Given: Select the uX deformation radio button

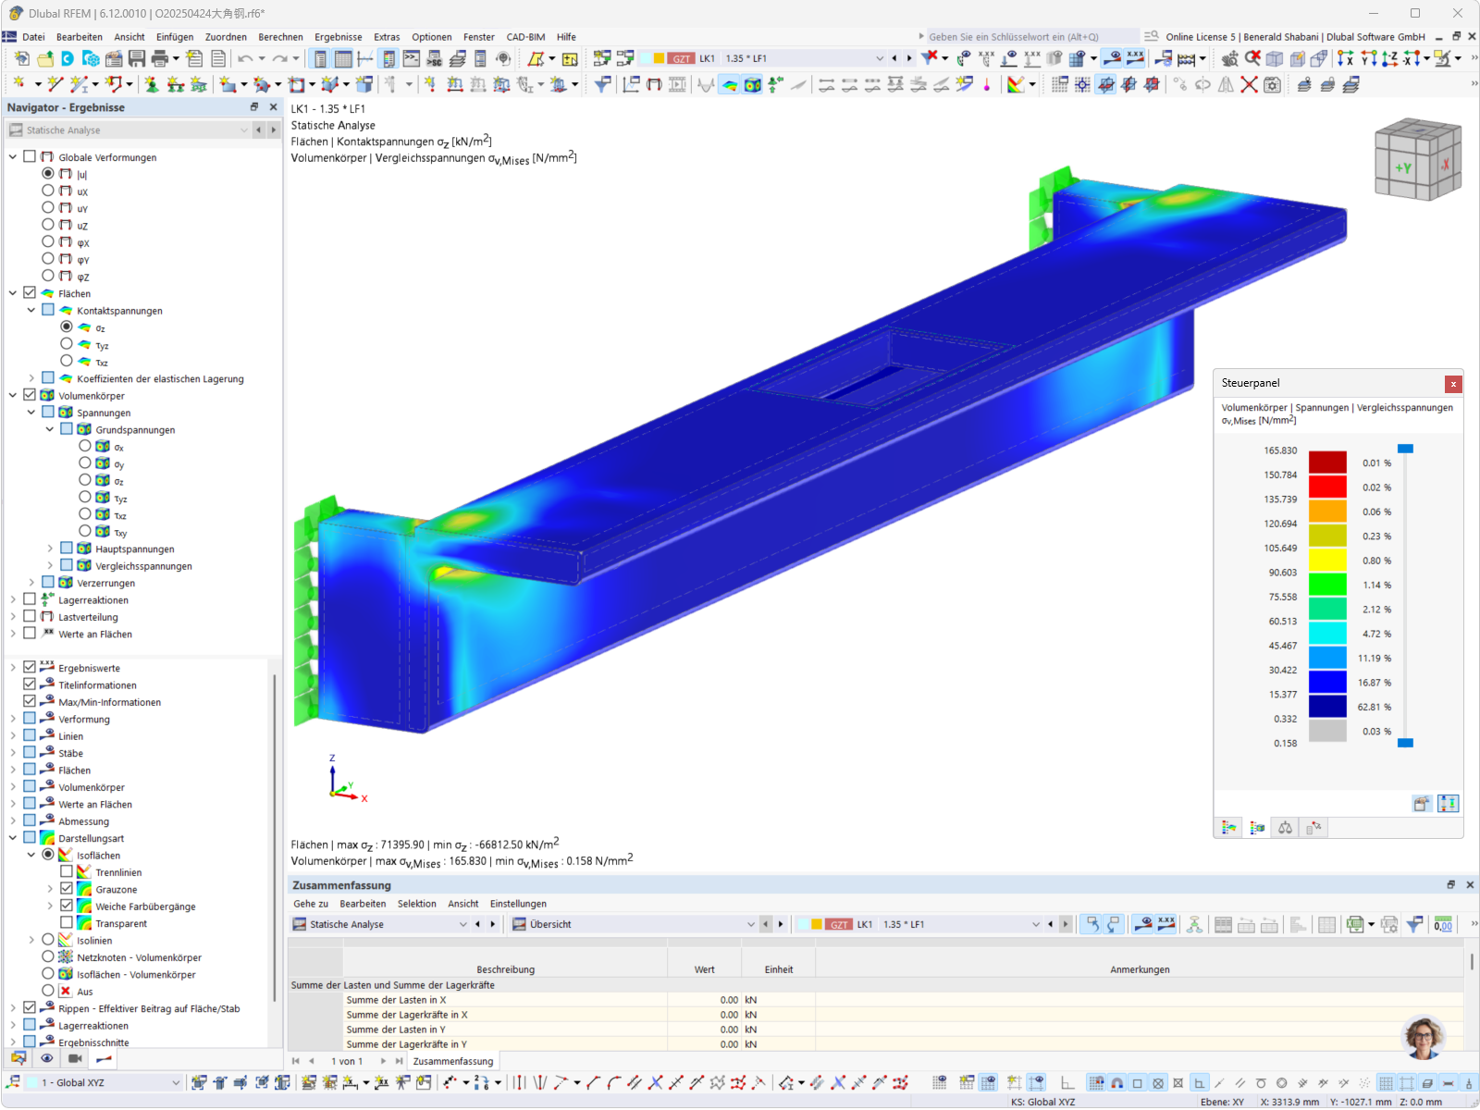Looking at the screenshot, I should pyautogui.click(x=48, y=191).
